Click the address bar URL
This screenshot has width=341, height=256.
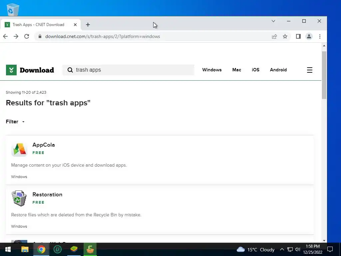(x=103, y=36)
